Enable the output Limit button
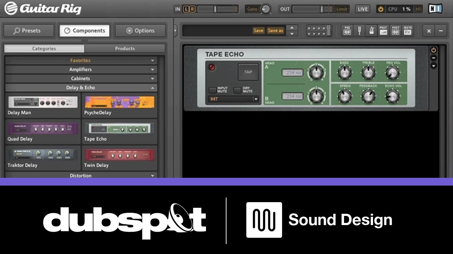Viewport: 453px width, 254px height. 342,9
